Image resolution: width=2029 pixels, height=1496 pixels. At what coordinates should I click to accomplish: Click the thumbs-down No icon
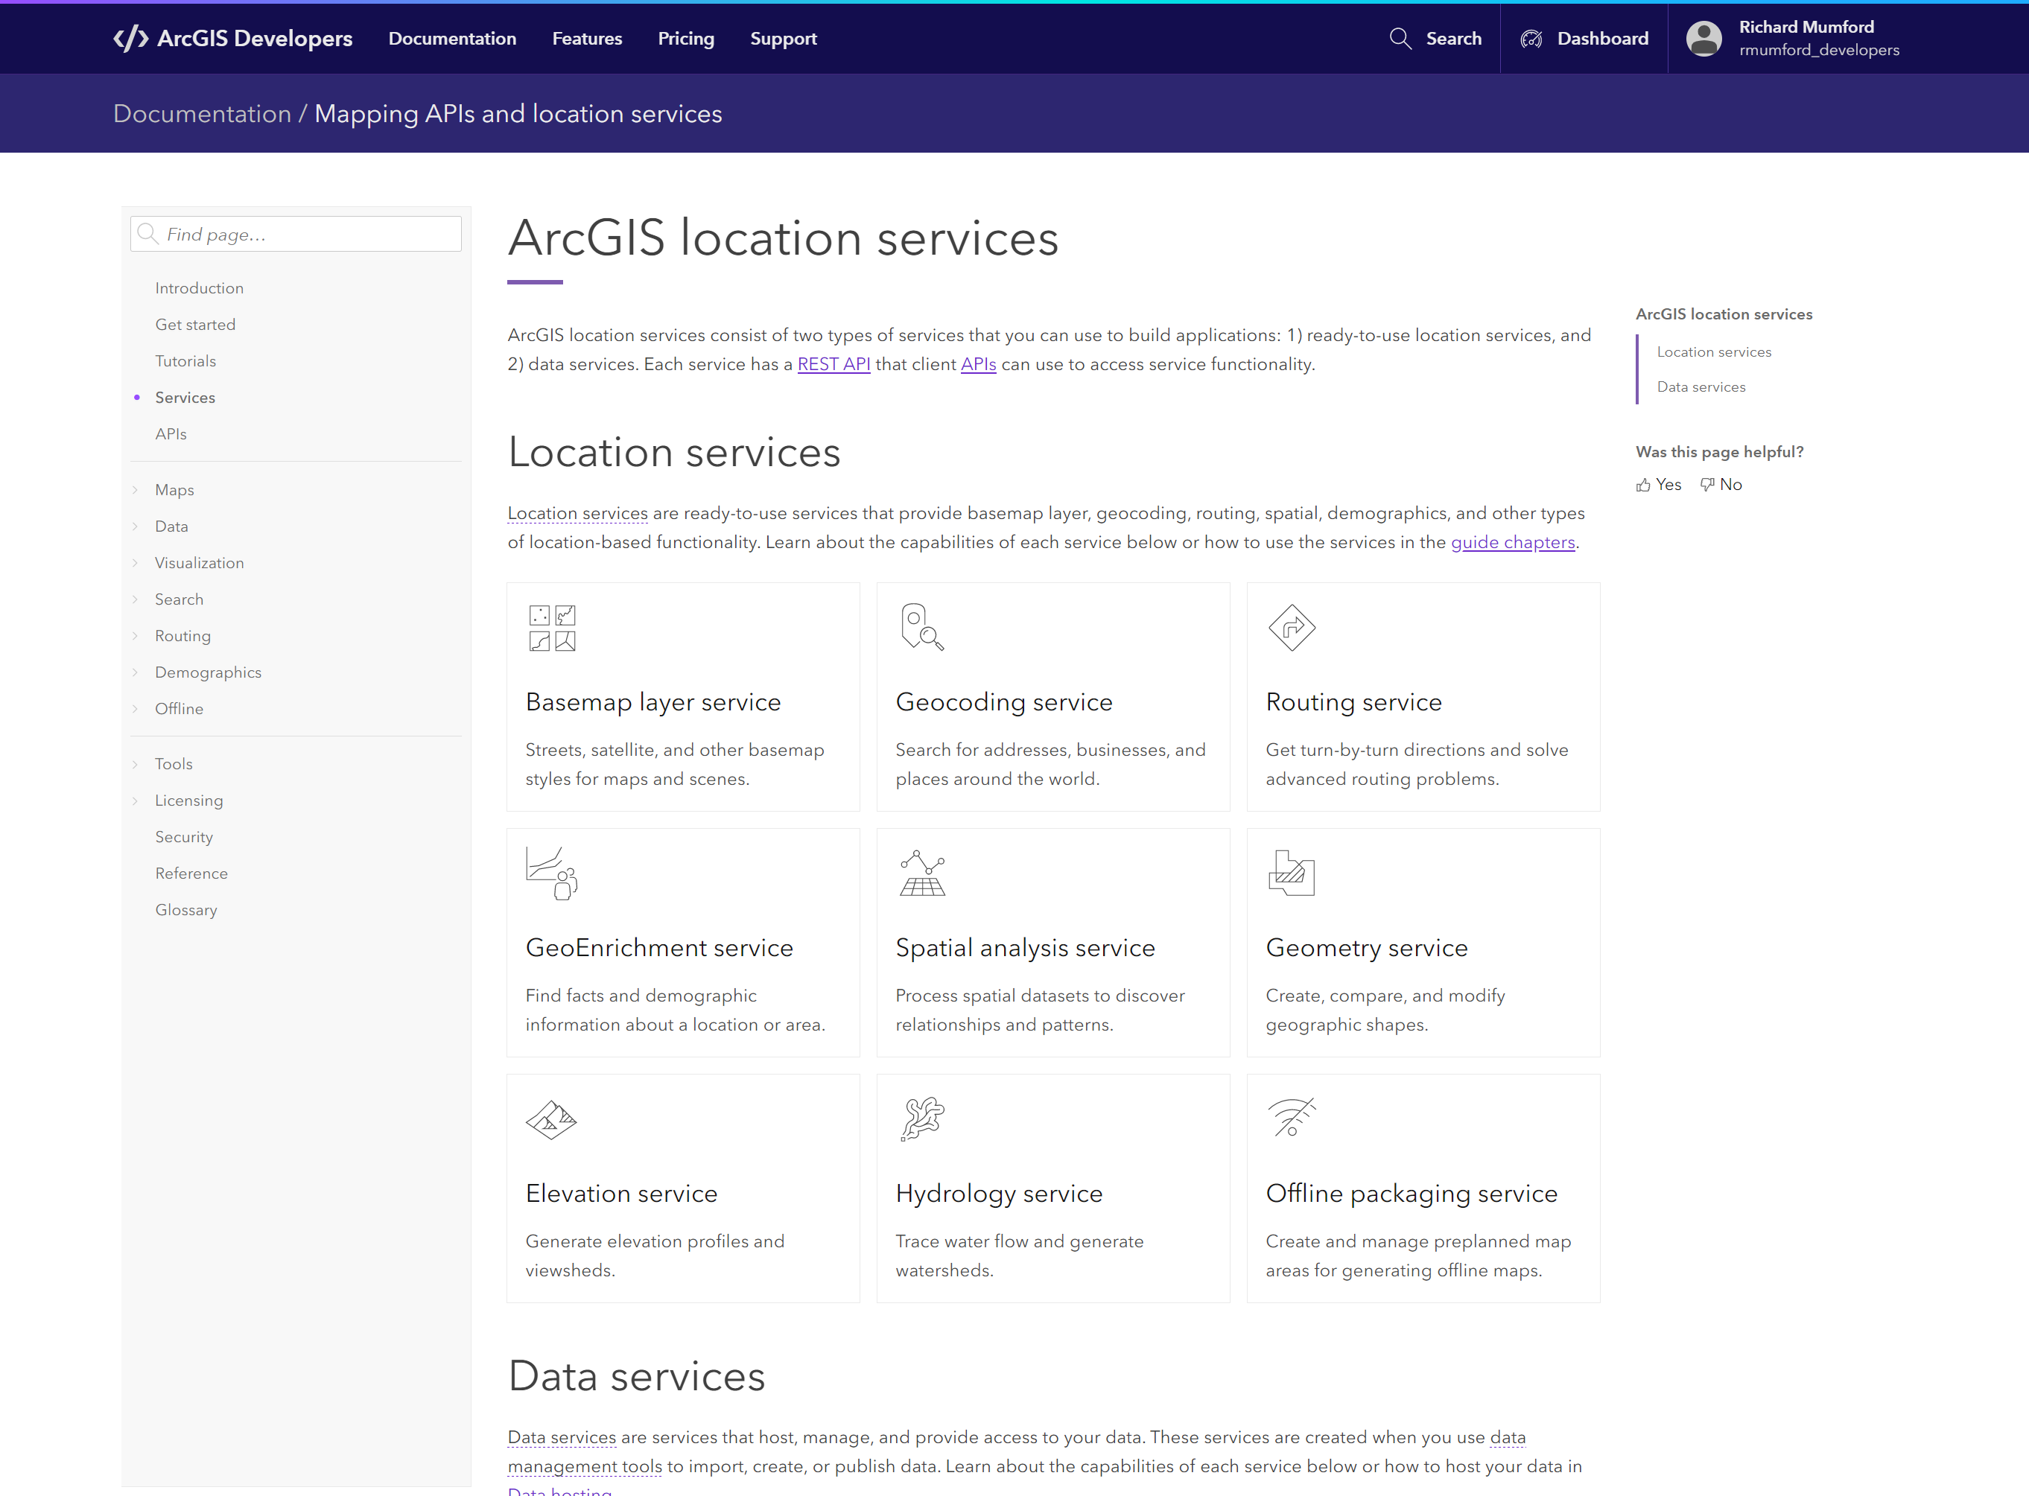point(1707,485)
